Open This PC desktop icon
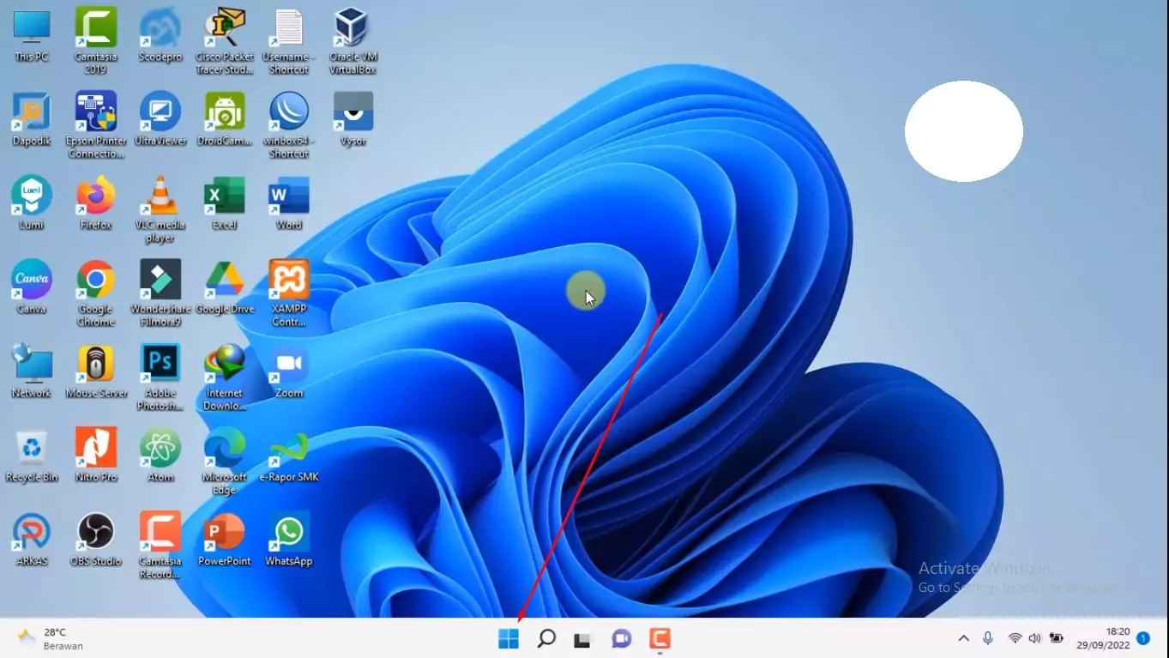 click(x=32, y=36)
